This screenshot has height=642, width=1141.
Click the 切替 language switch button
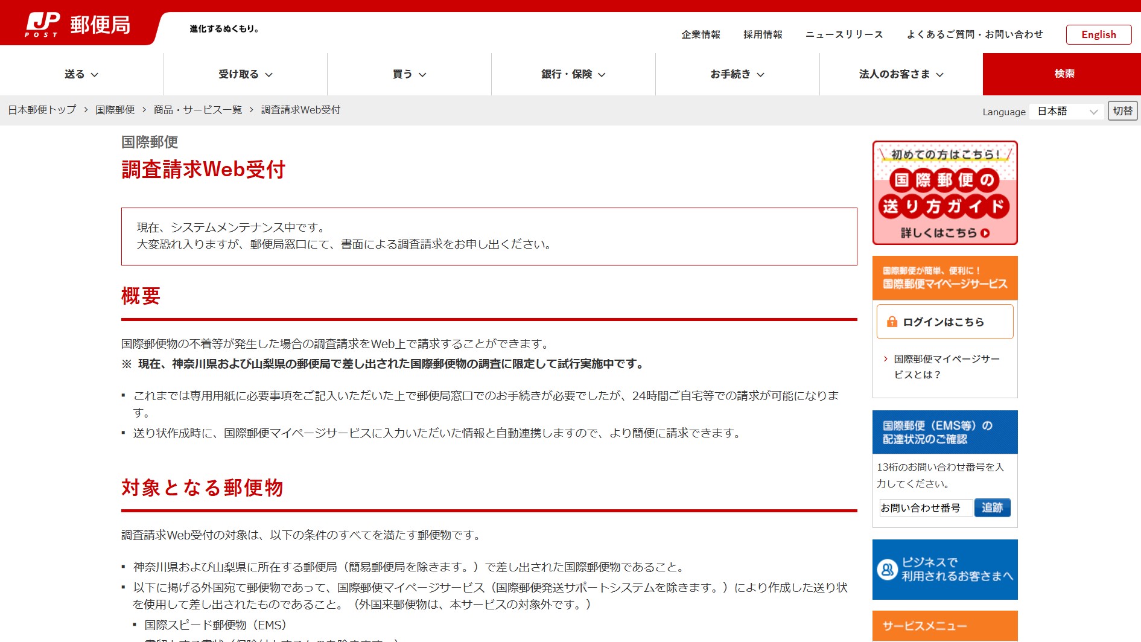coord(1122,111)
